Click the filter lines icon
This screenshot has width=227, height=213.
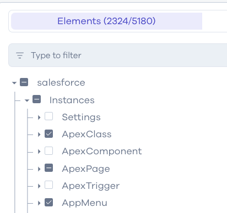tap(20, 55)
